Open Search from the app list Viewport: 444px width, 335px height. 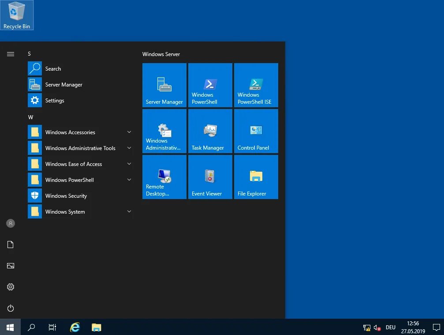click(80, 68)
